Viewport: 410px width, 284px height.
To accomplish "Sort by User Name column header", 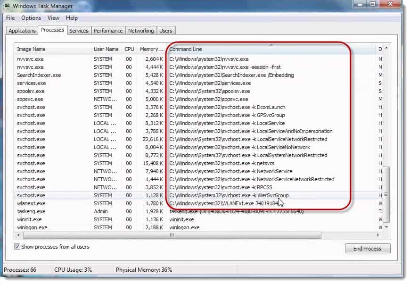I will (x=107, y=49).
